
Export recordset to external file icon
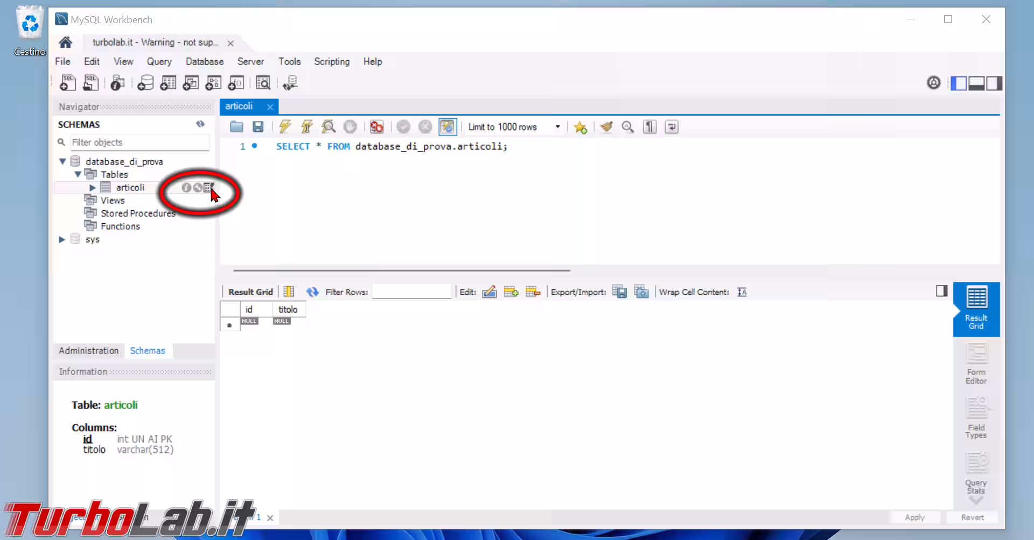pos(619,292)
